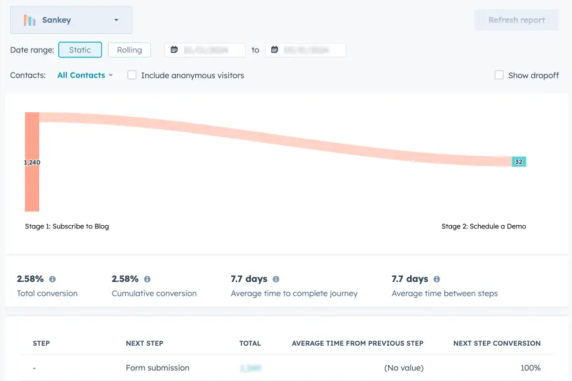This screenshot has width=572, height=381.
Task: Select the teal 32 node on the Sankey chart
Action: tap(519, 161)
